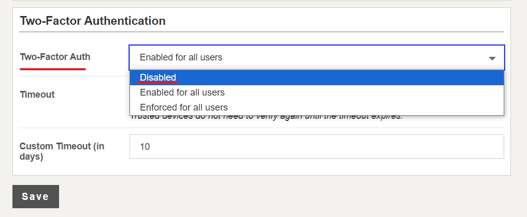Click the red underline beneath Two-Factor Auth
The image size is (527, 217).
point(53,69)
